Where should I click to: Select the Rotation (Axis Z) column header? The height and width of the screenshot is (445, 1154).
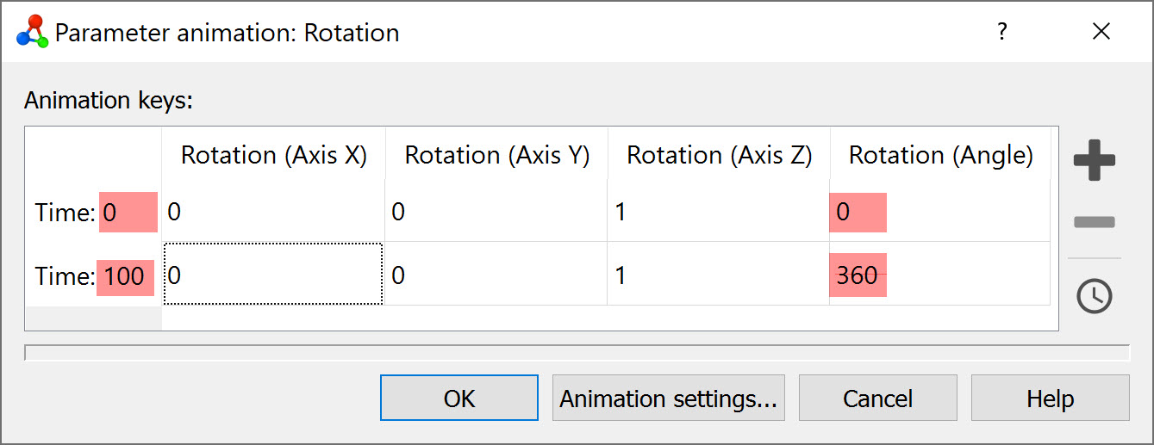(x=719, y=155)
